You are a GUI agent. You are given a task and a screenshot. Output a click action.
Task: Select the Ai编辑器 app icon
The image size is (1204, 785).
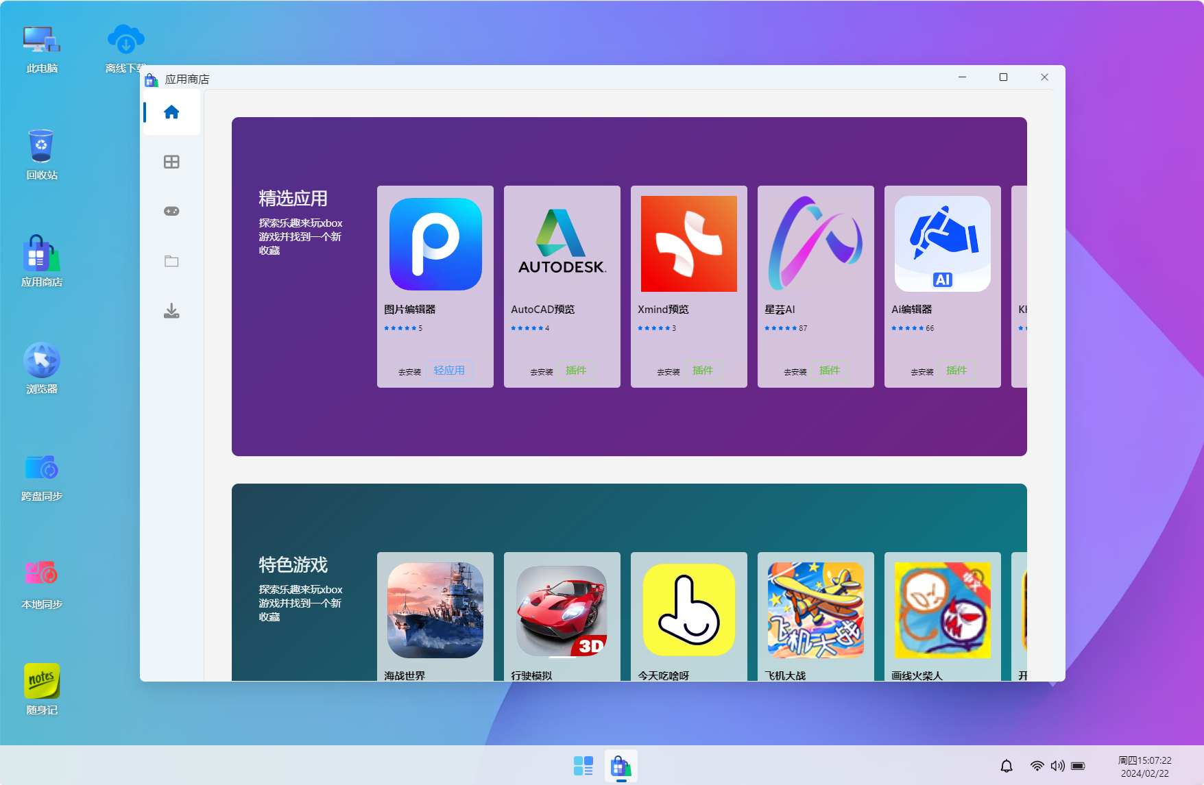tap(943, 244)
